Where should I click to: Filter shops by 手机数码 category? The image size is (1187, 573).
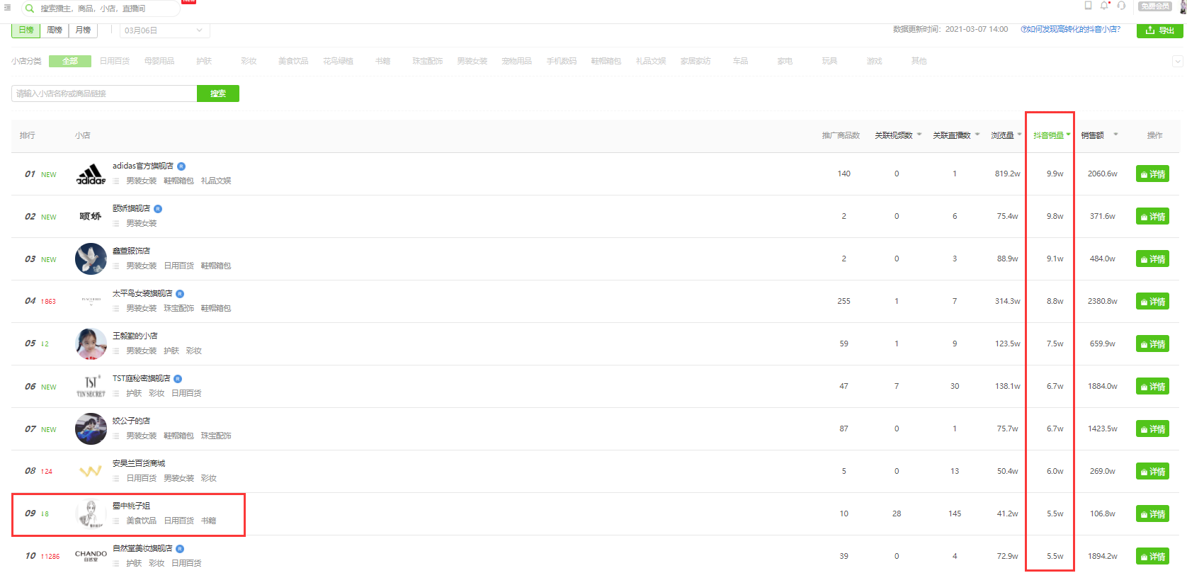tap(562, 62)
